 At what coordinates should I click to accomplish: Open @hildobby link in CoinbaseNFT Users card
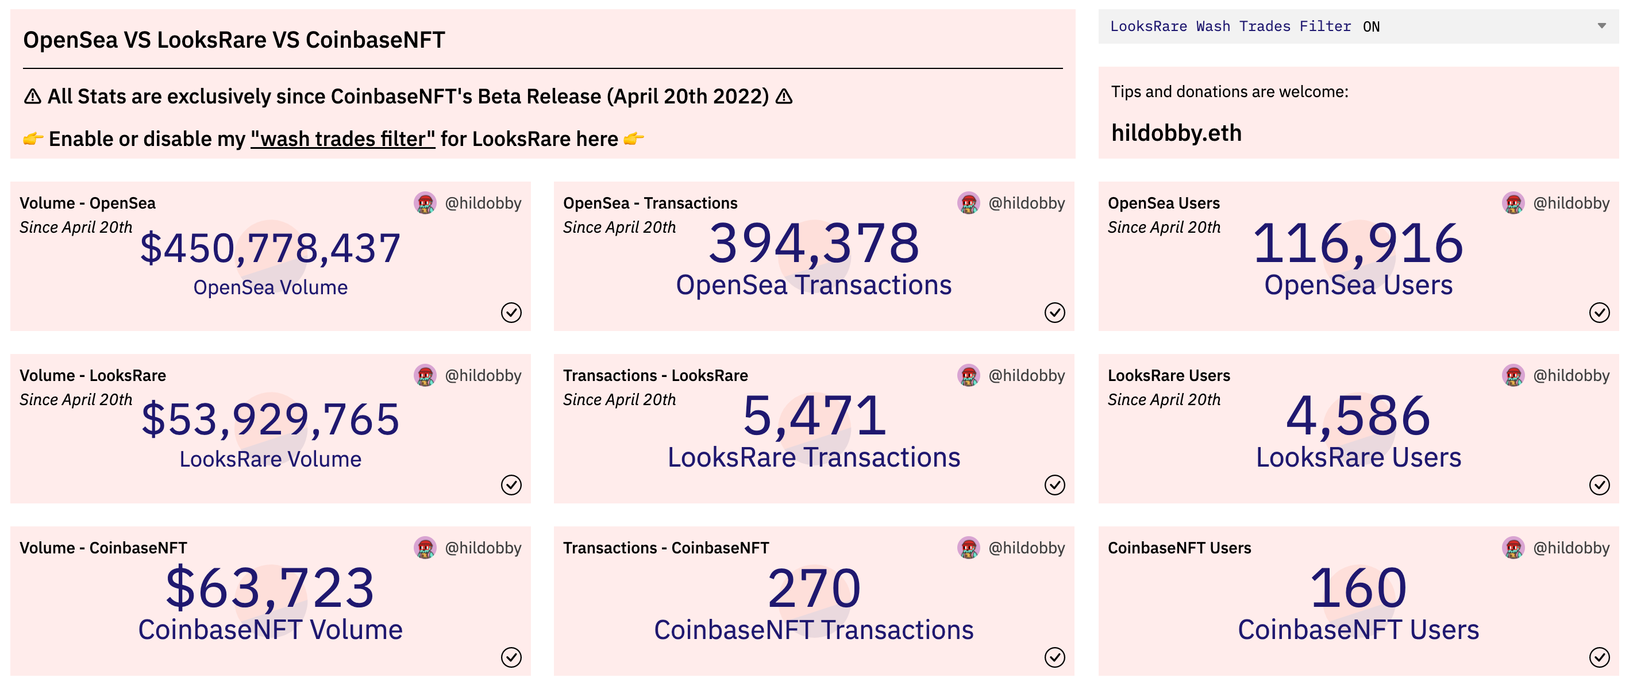pos(1571,549)
